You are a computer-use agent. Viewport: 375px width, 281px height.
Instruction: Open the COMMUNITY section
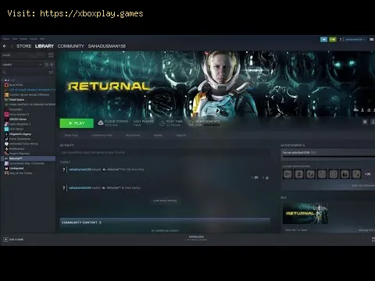click(x=71, y=46)
